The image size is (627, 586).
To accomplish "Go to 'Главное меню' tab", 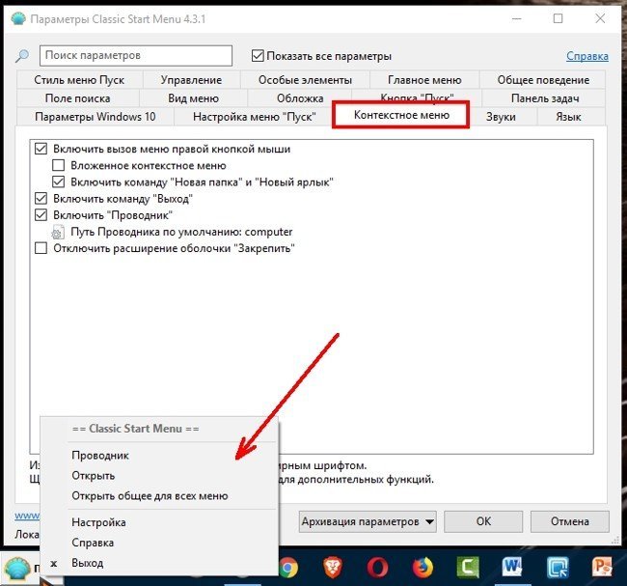I will point(424,80).
